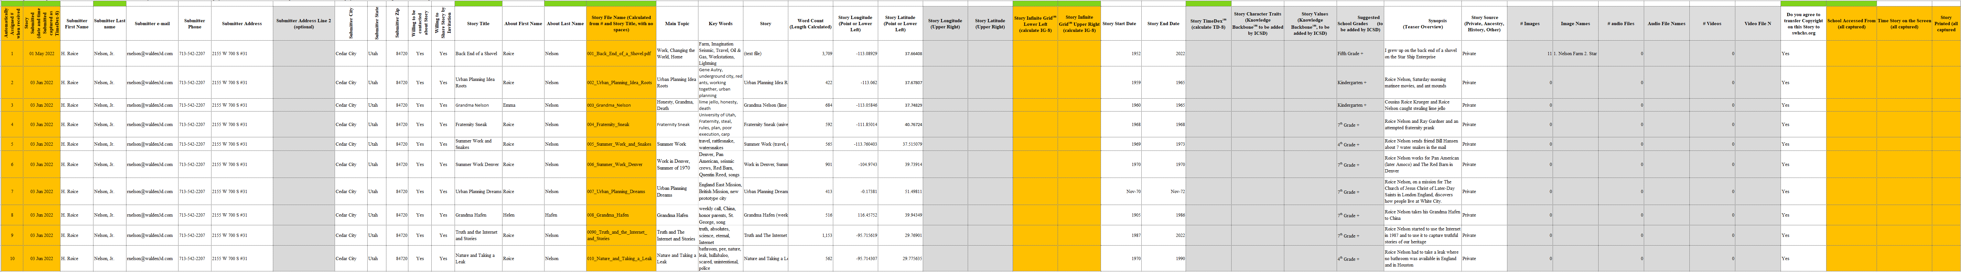Click the 'Suggested School Grades' header
Screen dimensions: 1961x272
tap(1360, 24)
